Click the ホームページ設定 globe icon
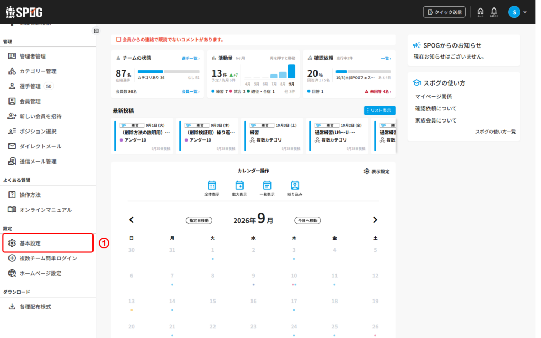The width and height of the screenshot is (541, 338). [x=12, y=273]
